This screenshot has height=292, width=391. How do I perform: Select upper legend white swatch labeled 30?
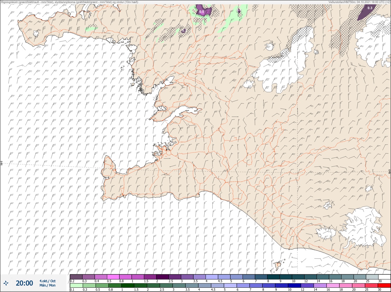(x=385, y=277)
